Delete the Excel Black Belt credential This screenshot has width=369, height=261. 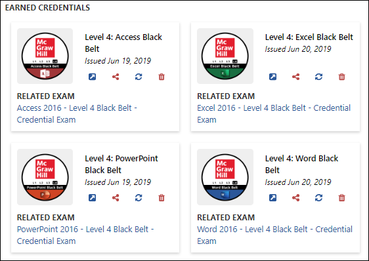tap(341, 77)
